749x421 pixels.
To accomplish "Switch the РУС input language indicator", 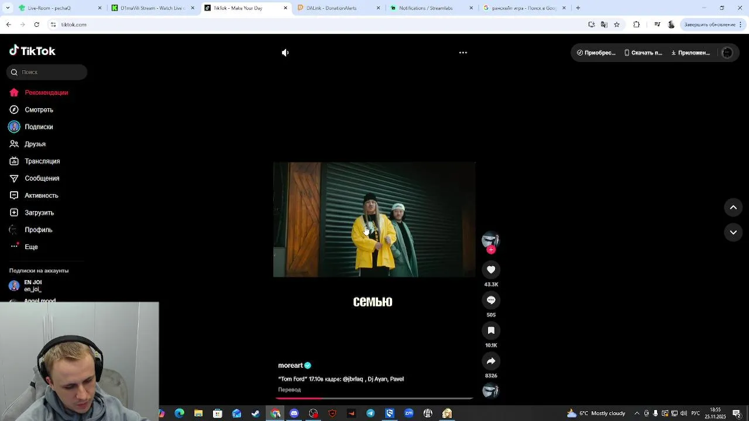I will pyautogui.click(x=696, y=413).
